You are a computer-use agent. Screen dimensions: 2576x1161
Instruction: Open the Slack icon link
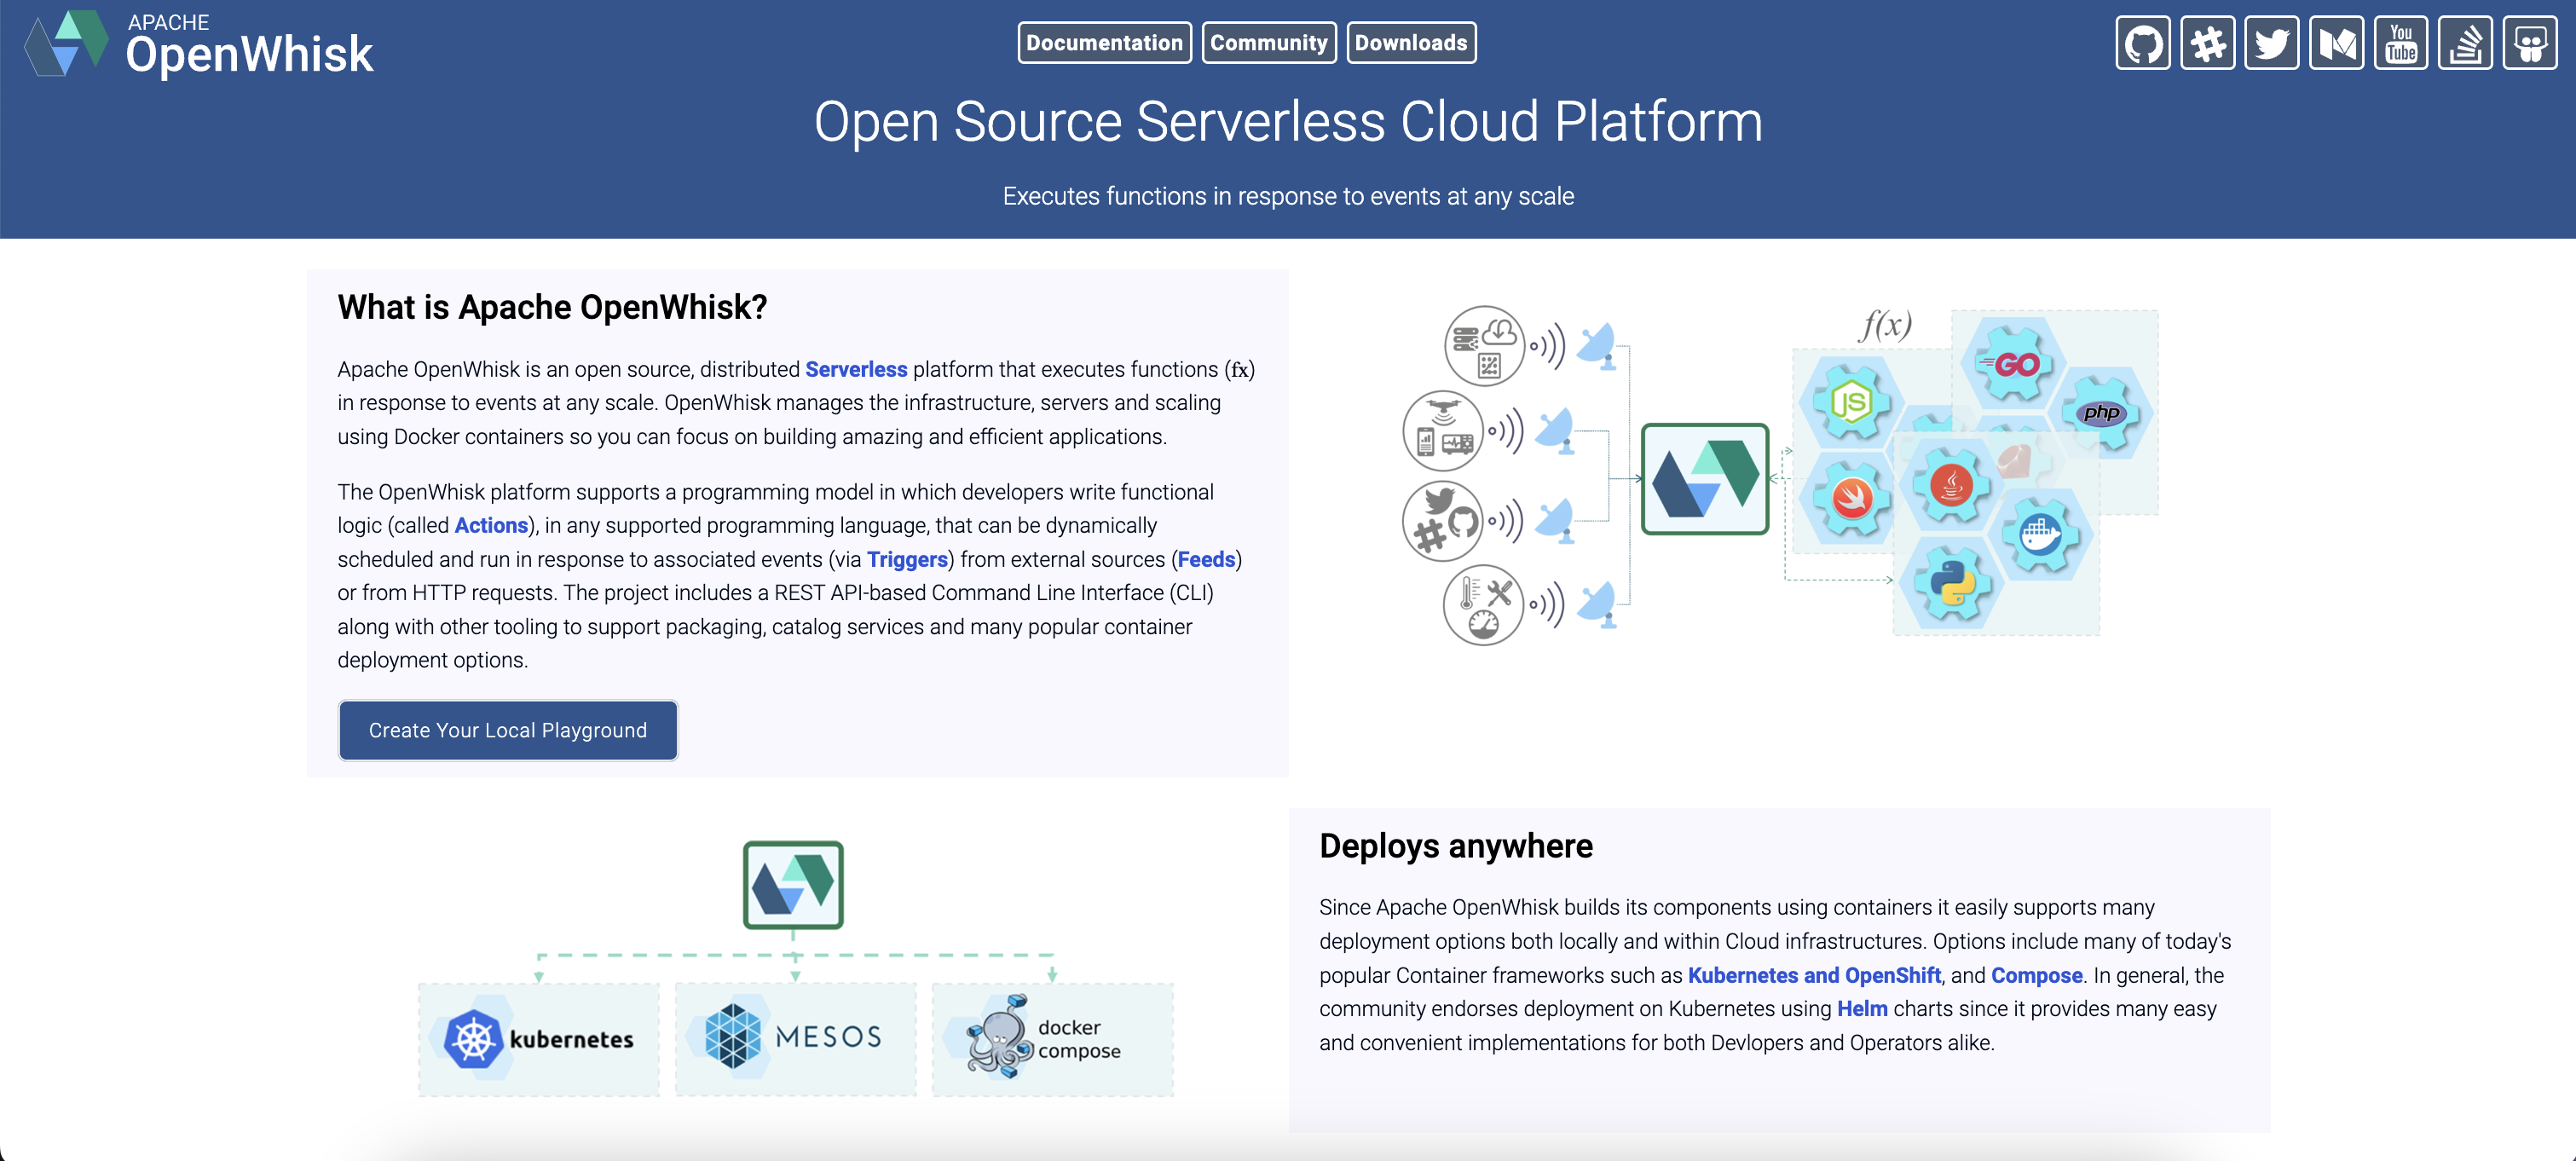(2207, 43)
